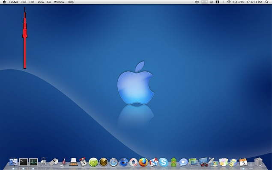Launch Opera browser from the Dock
The image size is (272, 170).
point(133,162)
